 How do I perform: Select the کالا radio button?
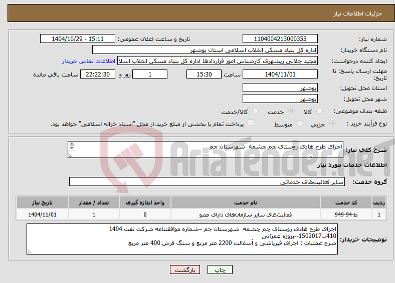click(319, 111)
